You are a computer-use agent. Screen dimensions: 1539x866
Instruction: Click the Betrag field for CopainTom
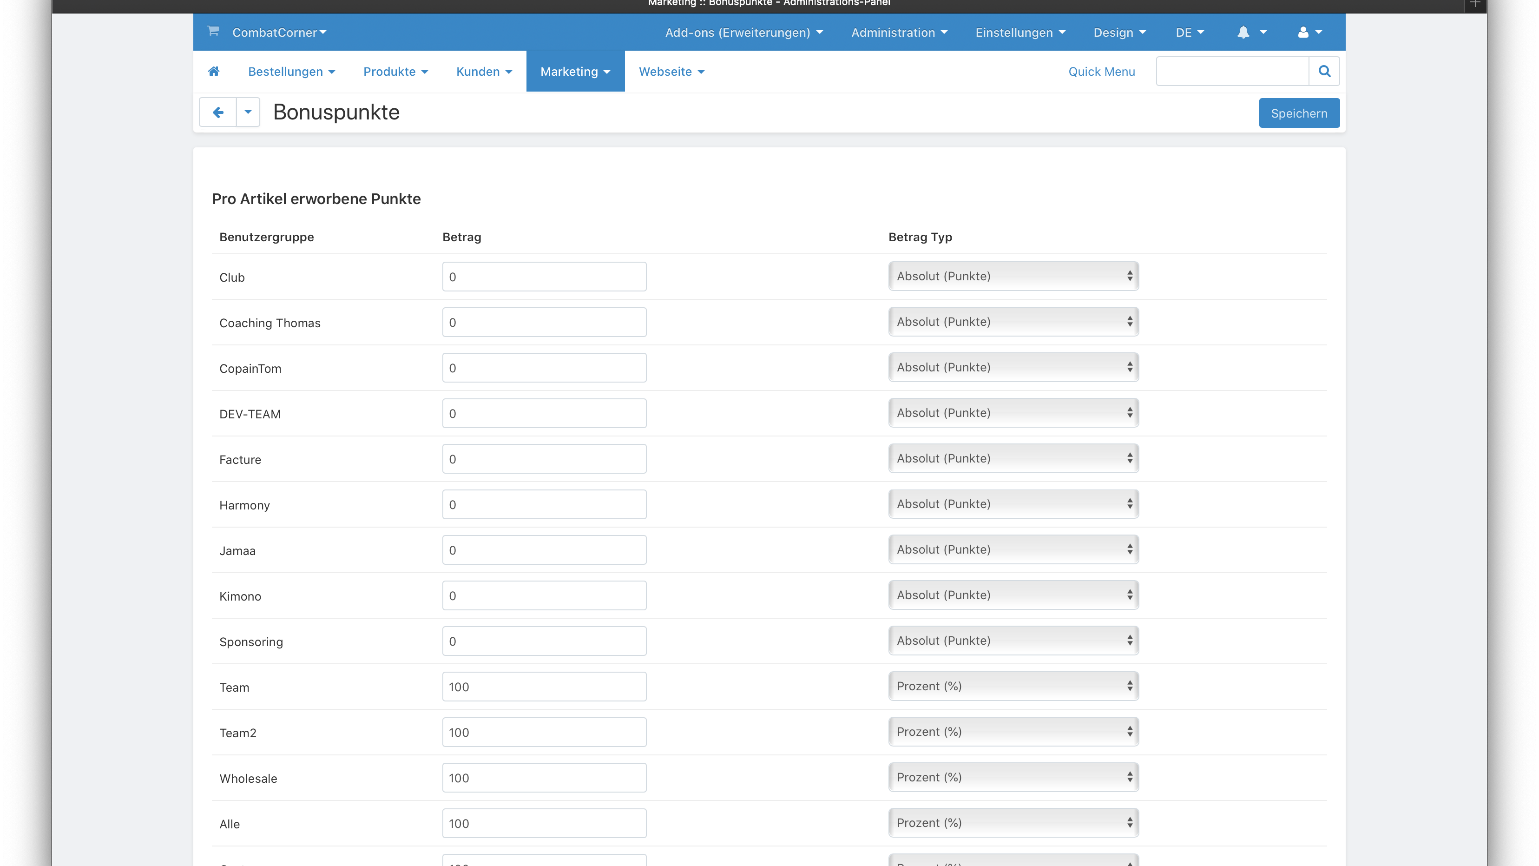pyautogui.click(x=544, y=368)
